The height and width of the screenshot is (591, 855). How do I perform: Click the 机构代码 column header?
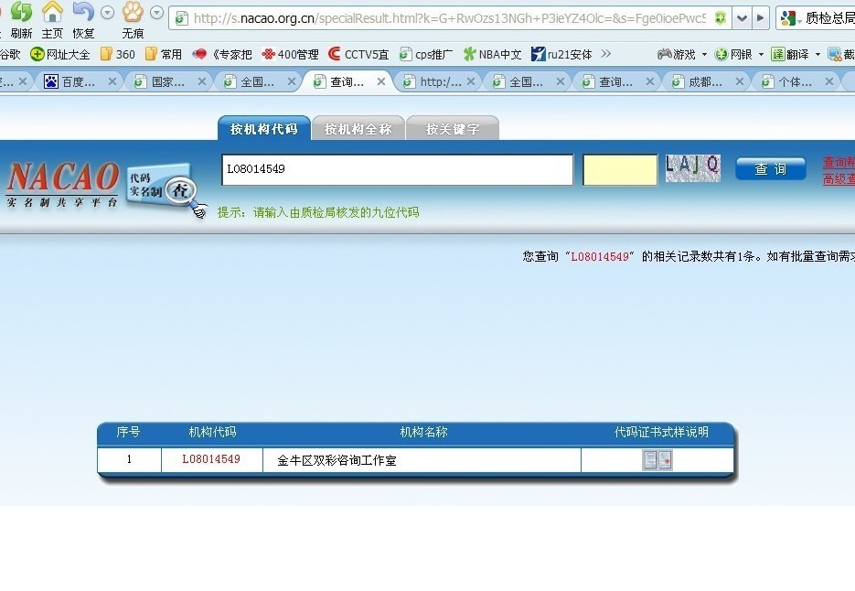[213, 432]
